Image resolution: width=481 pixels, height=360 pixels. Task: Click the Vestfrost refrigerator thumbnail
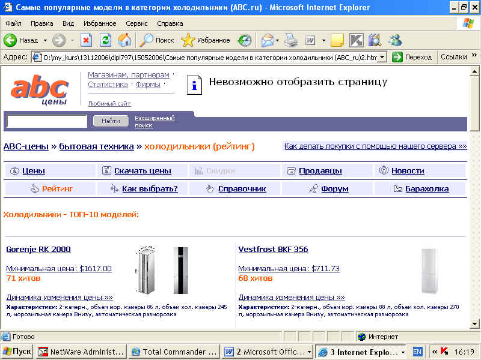pos(429,271)
